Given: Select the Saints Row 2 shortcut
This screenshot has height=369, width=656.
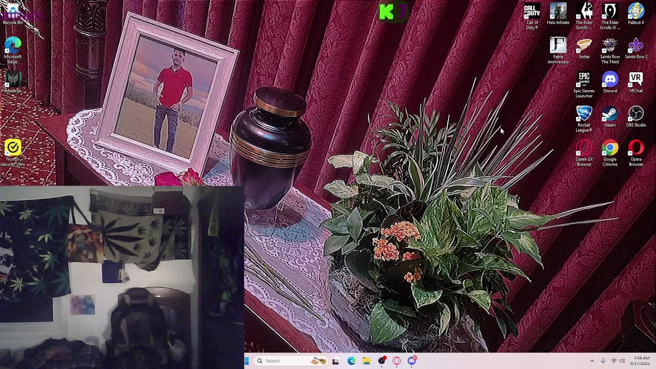Looking at the screenshot, I should pyautogui.click(x=636, y=49).
